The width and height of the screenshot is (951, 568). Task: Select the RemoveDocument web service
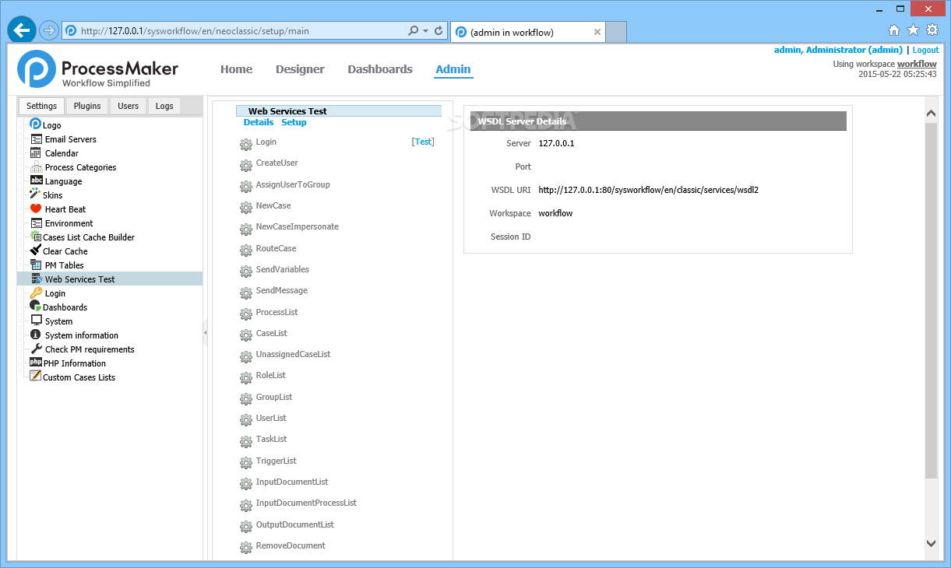[291, 545]
